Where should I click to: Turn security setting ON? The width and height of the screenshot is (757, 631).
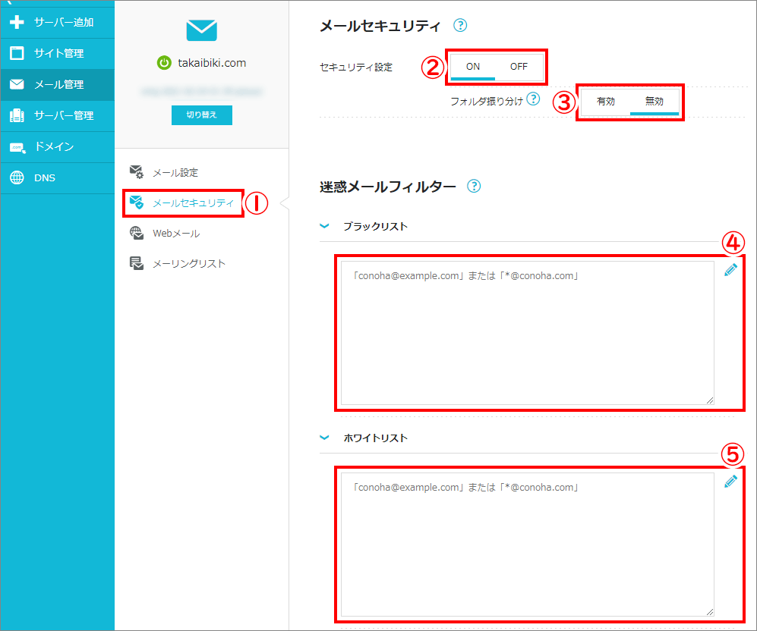[472, 67]
